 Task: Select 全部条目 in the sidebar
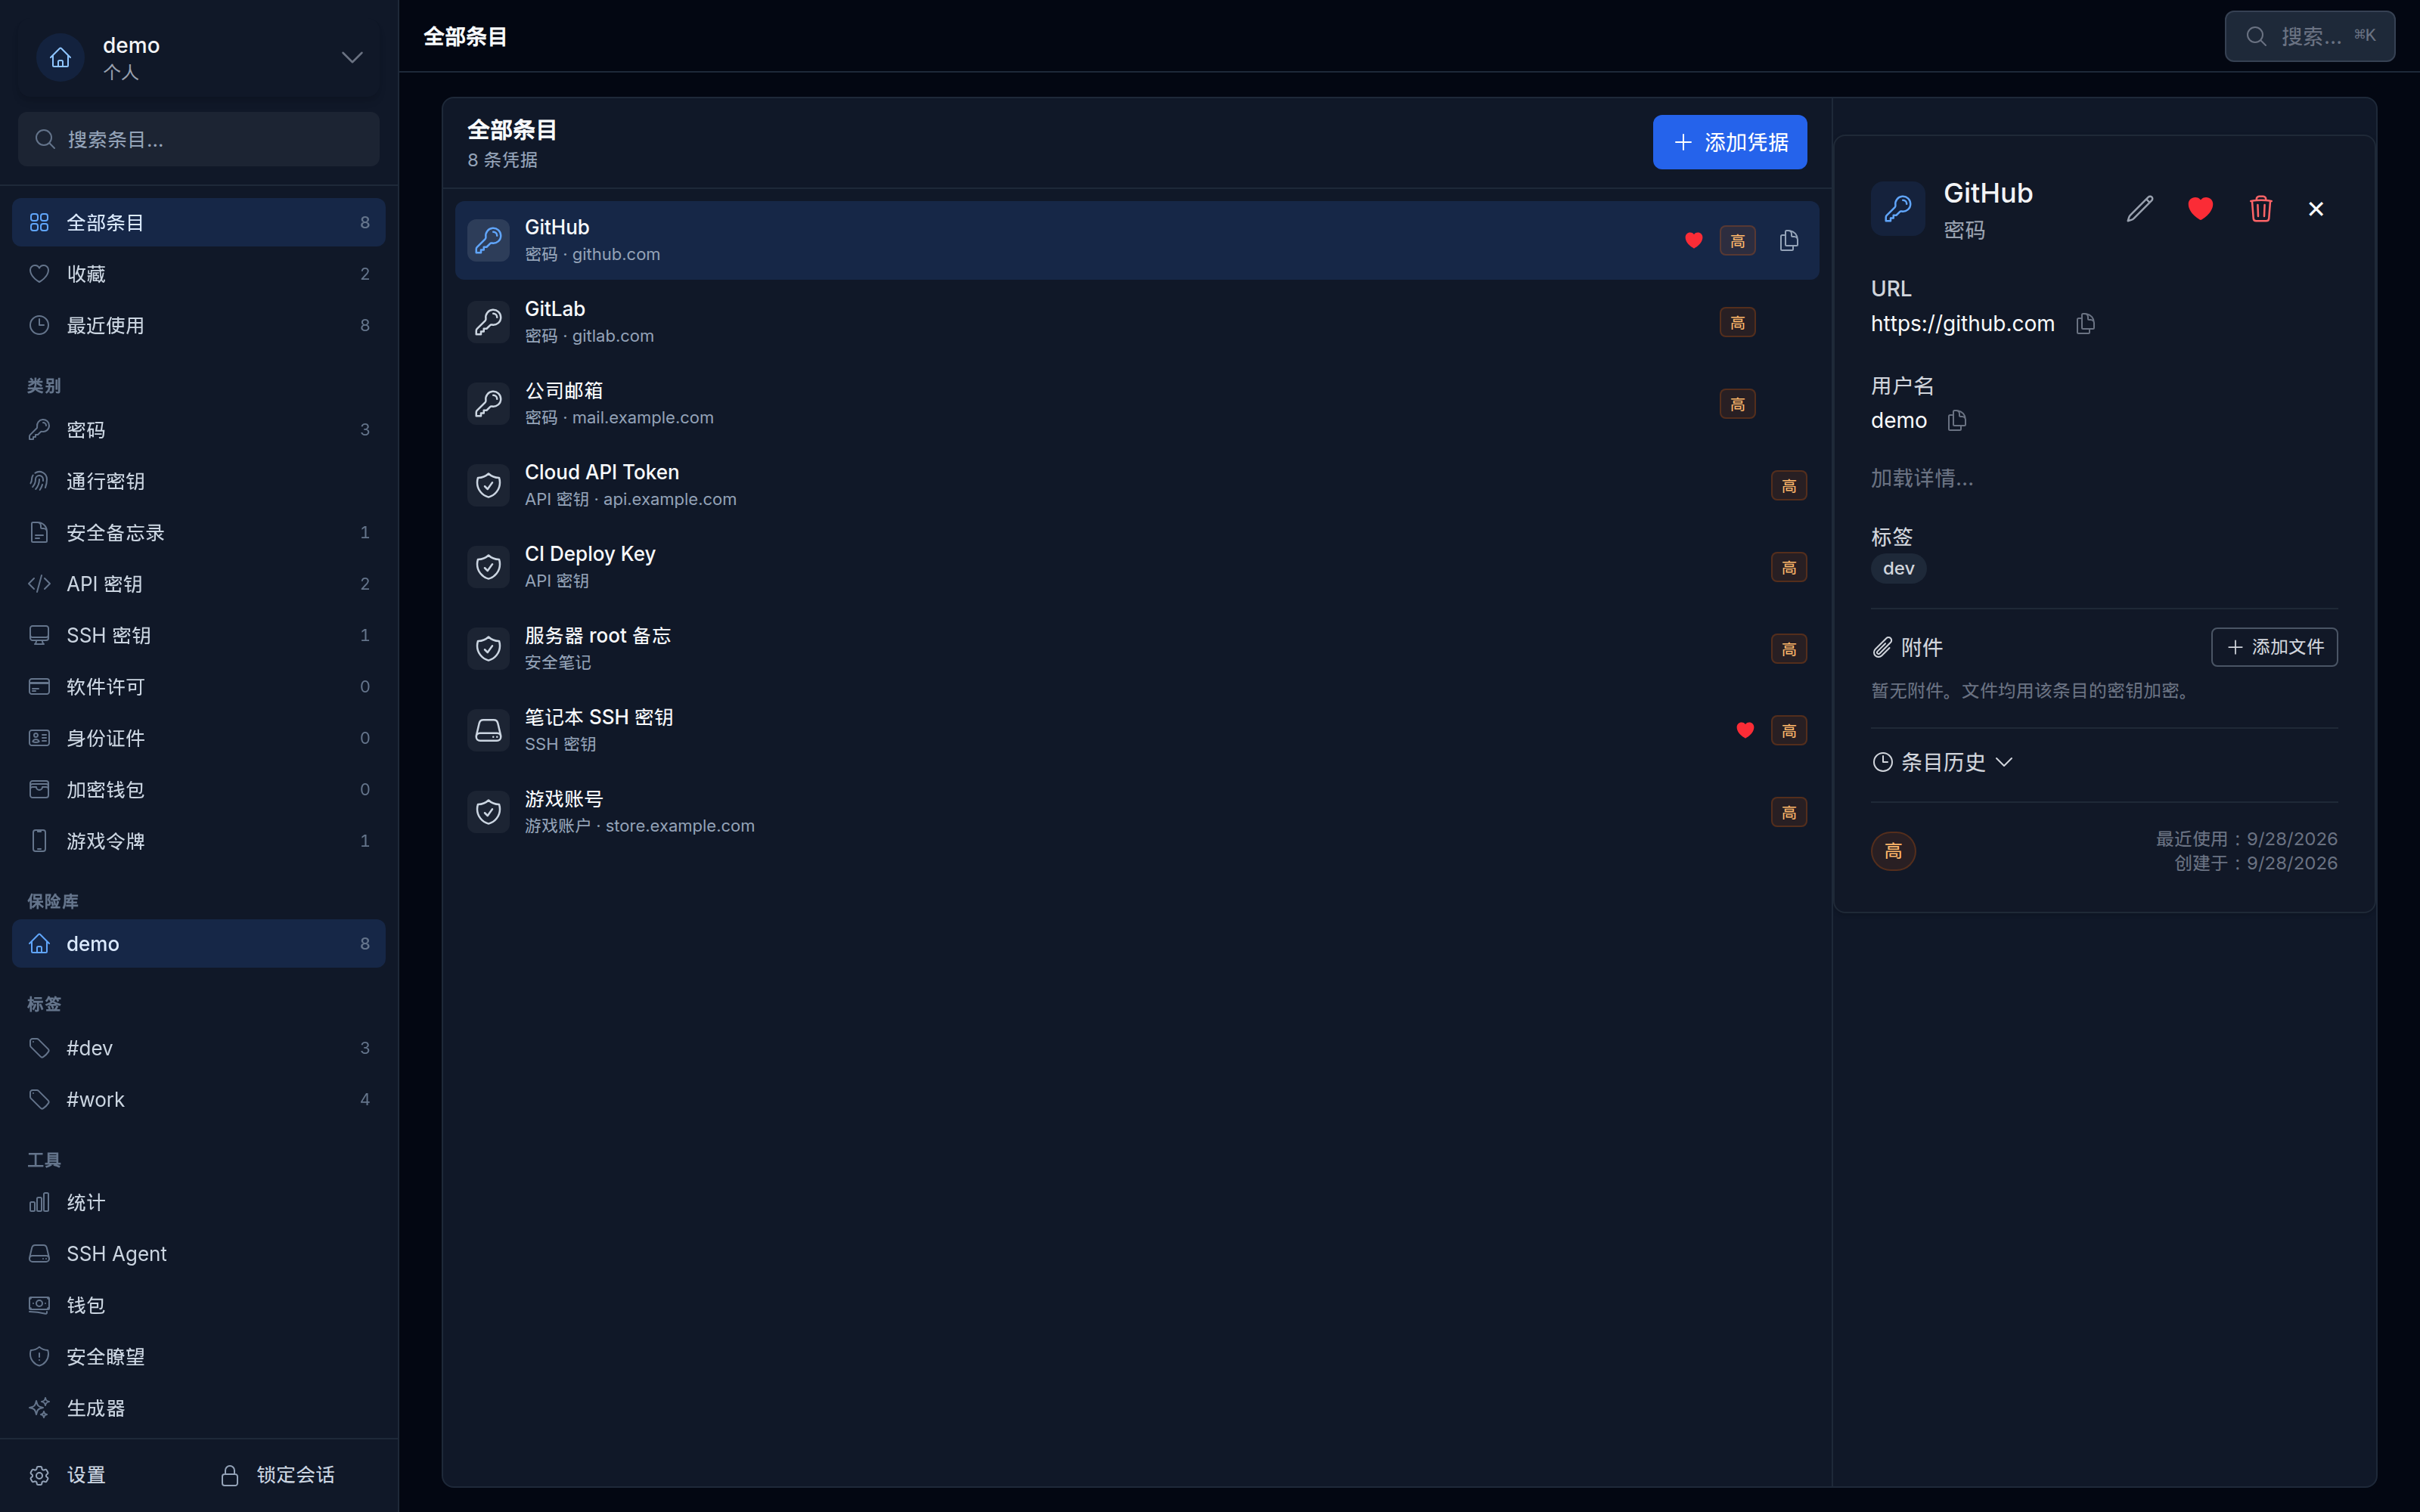[198, 222]
